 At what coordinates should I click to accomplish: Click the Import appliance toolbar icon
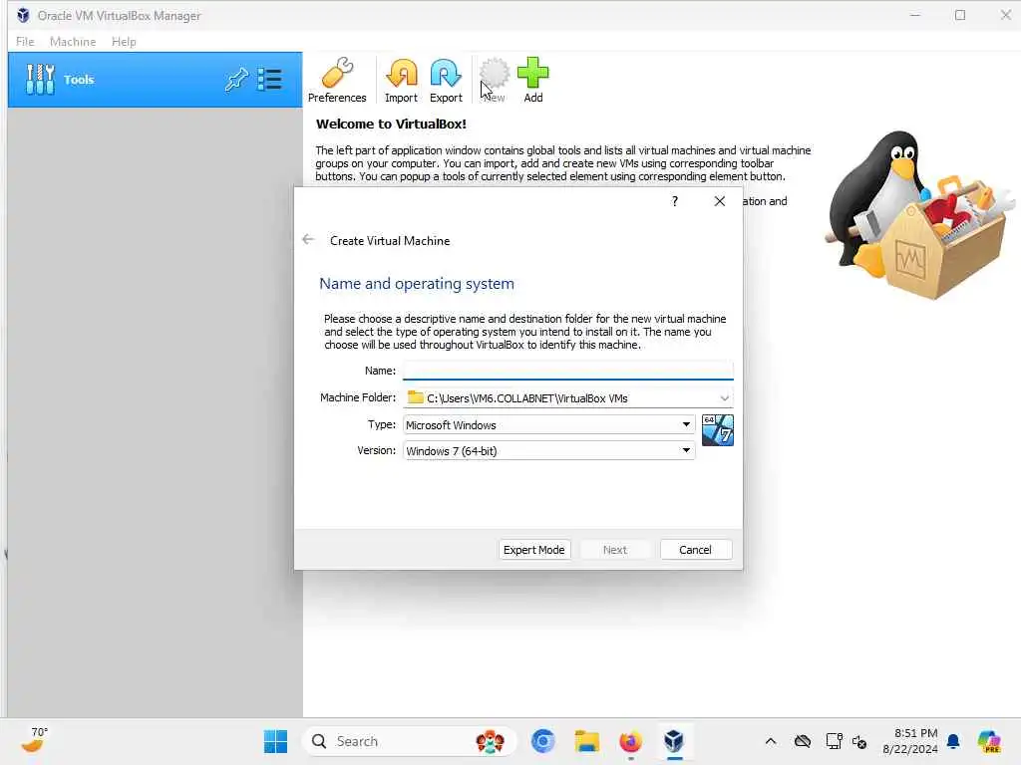(x=401, y=80)
